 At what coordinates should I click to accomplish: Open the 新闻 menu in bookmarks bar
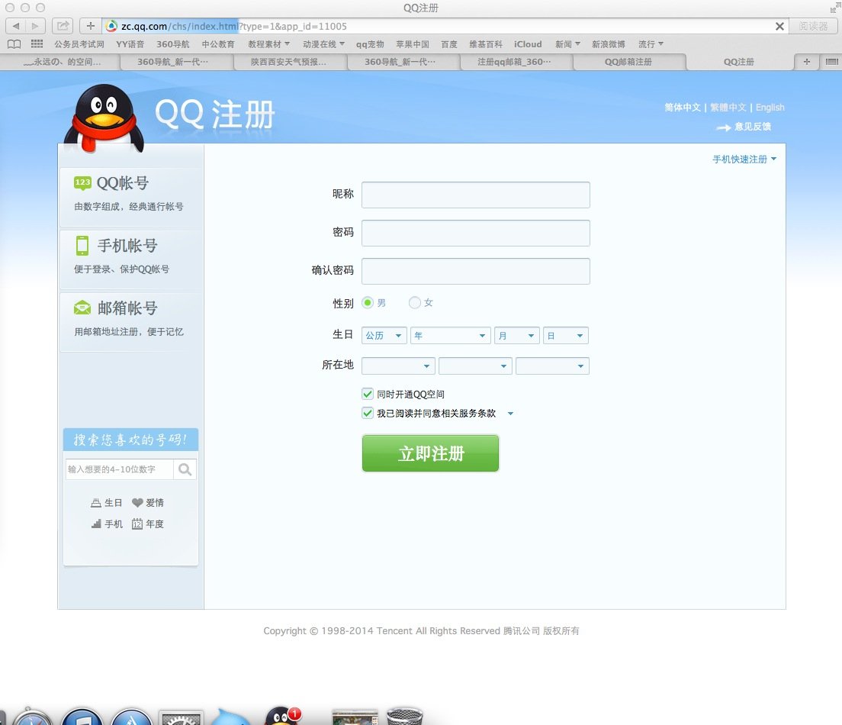click(x=566, y=43)
